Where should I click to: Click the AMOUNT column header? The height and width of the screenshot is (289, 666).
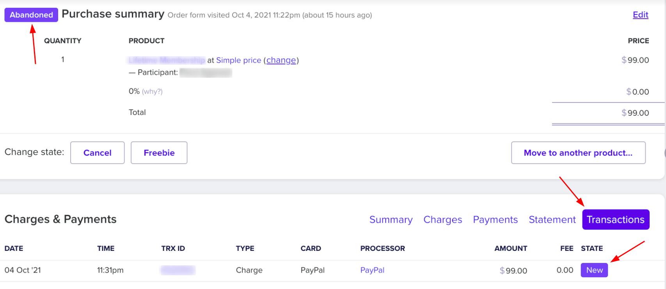pyautogui.click(x=511, y=248)
